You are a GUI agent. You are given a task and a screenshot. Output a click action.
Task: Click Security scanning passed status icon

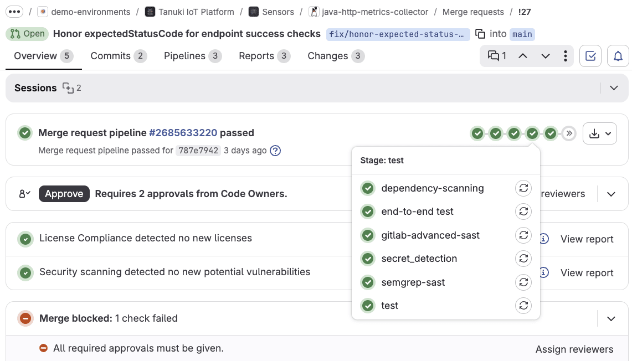click(x=25, y=273)
